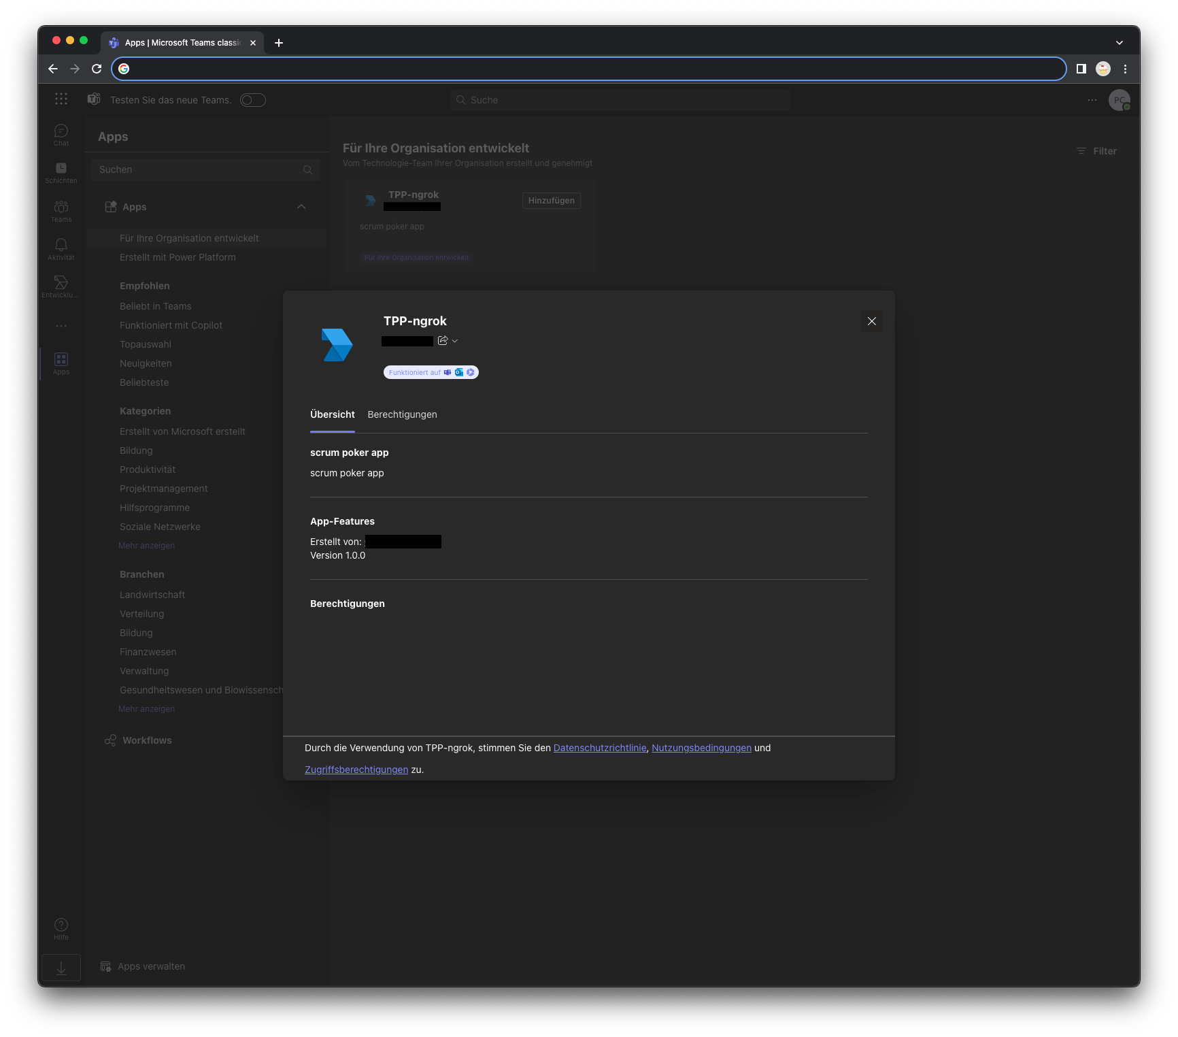Viewport: 1178px width, 1037px height.
Task: Open the profile avatar menu
Action: [x=1120, y=100]
